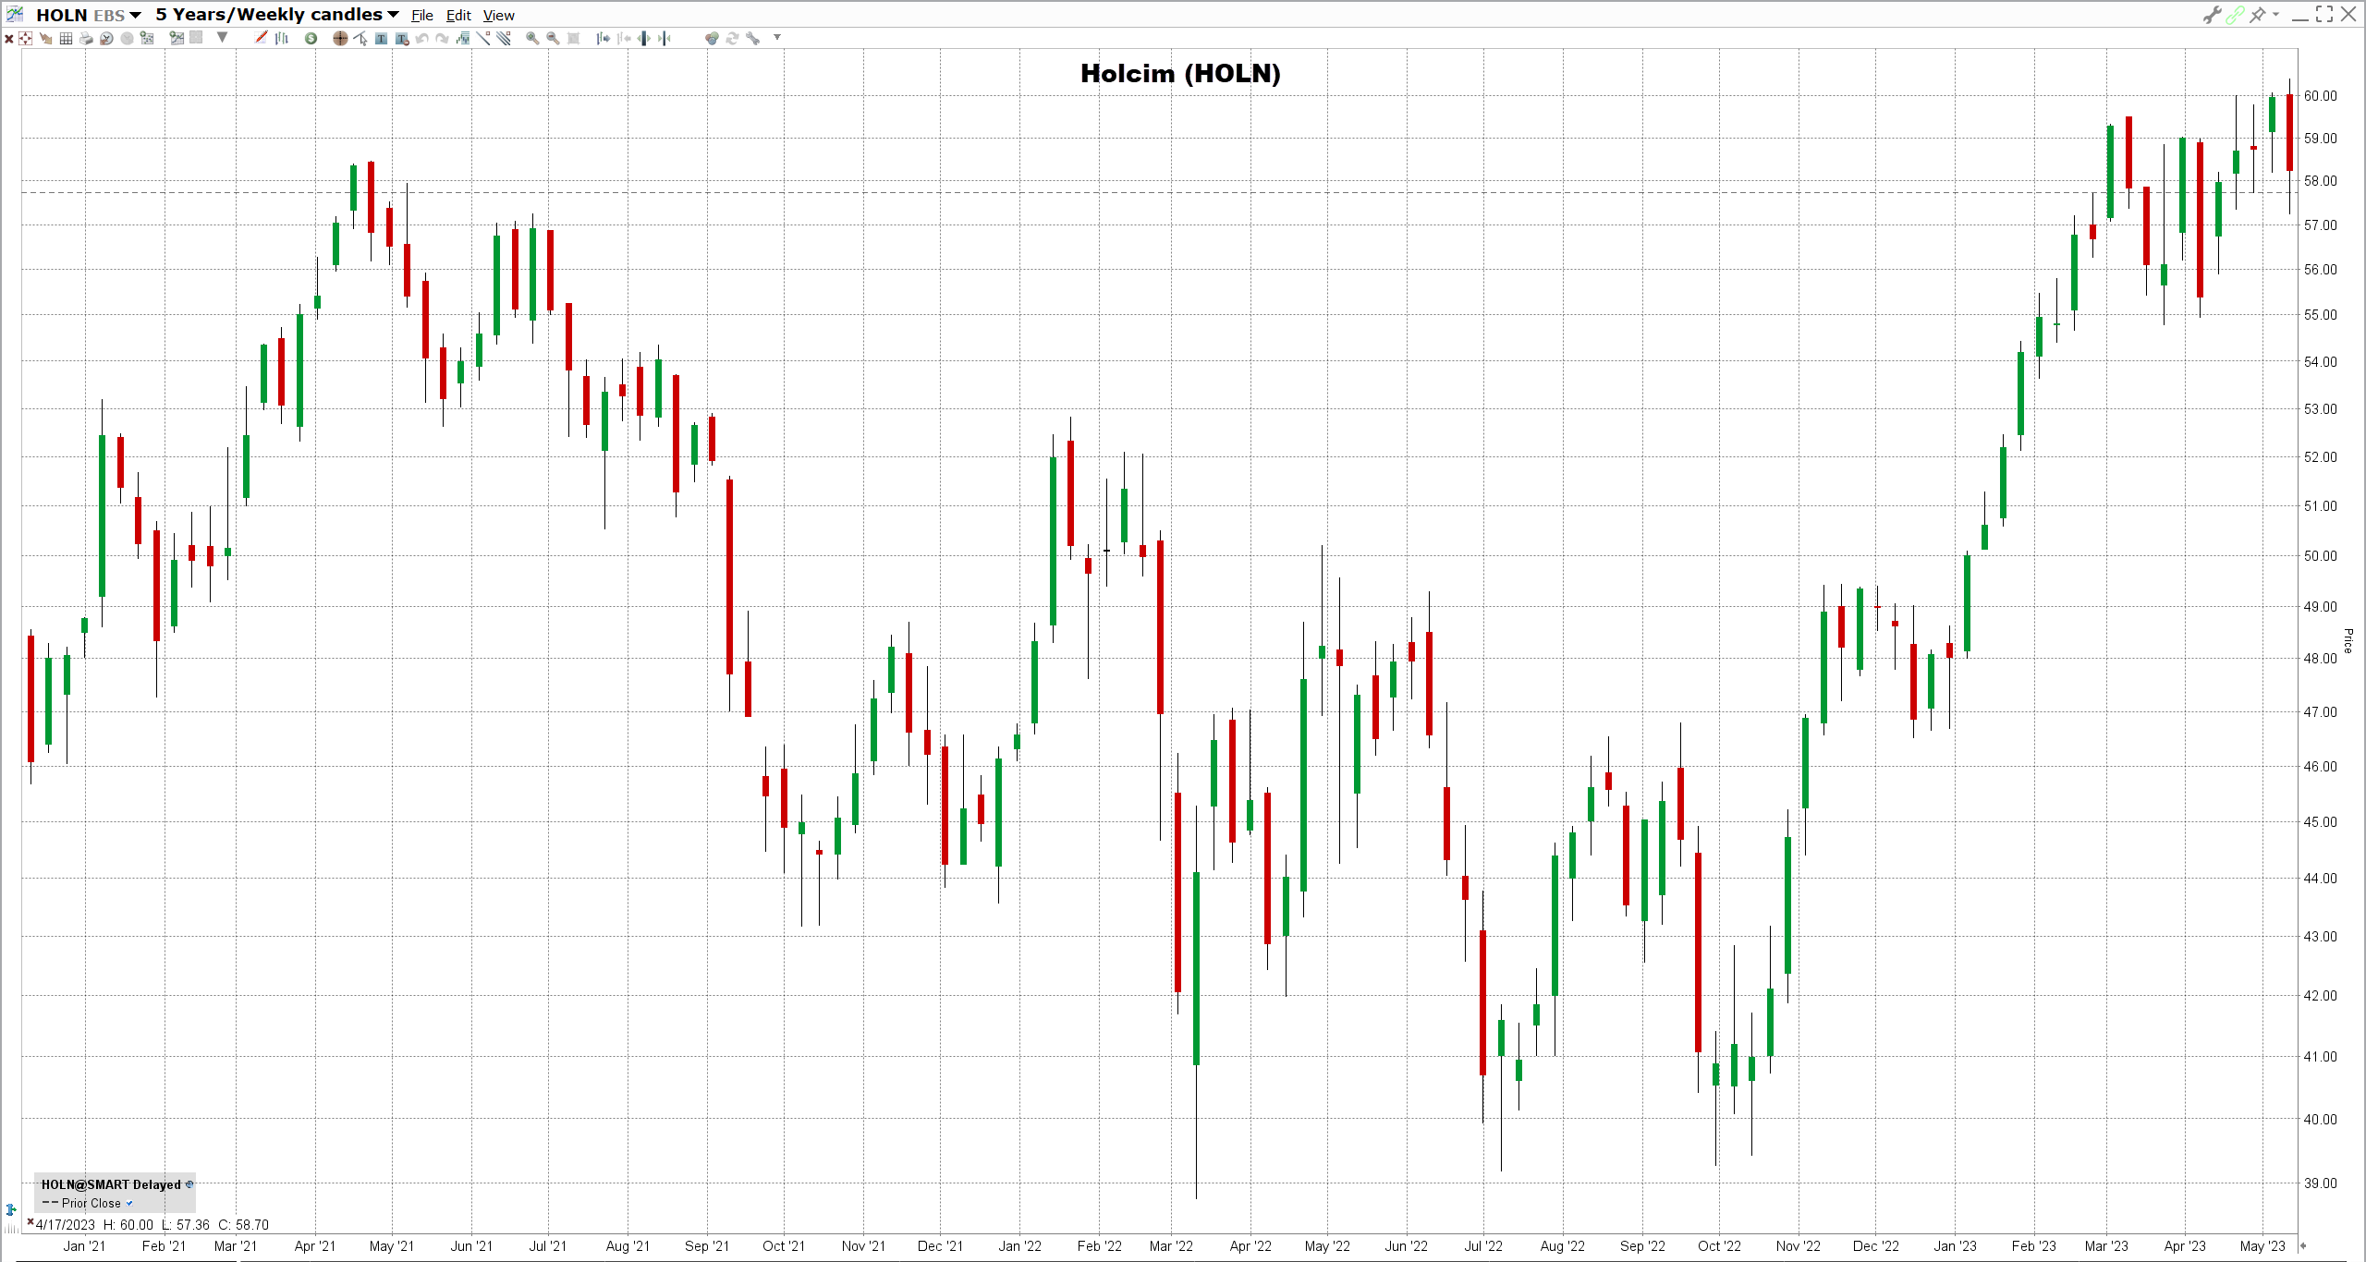This screenshot has height=1262, width=2366.
Task: Click the Mar '22 time axis label
Action: tap(1171, 1246)
